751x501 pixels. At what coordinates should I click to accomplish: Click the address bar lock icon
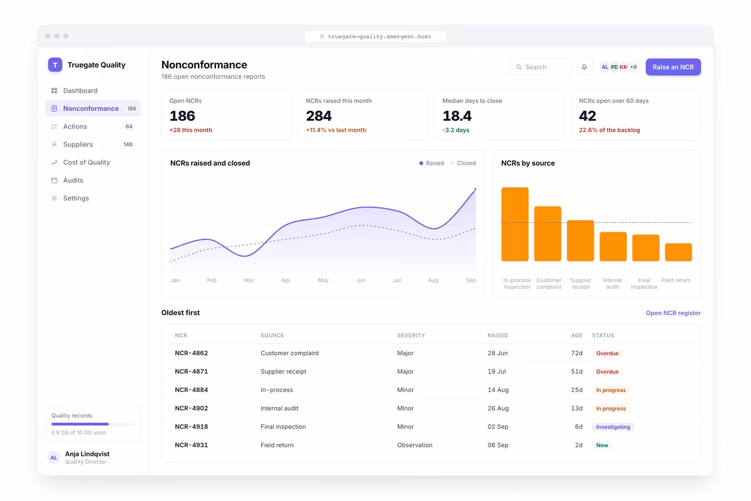pos(322,36)
